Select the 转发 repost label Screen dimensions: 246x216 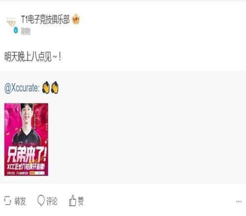coord(20,201)
